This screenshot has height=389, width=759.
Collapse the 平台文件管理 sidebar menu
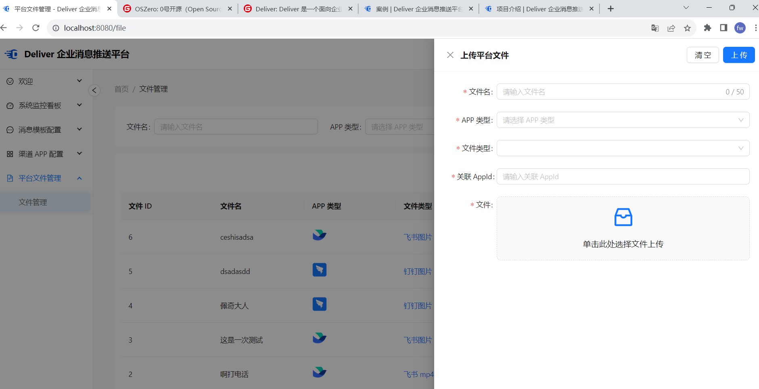click(x=45, y=178)
